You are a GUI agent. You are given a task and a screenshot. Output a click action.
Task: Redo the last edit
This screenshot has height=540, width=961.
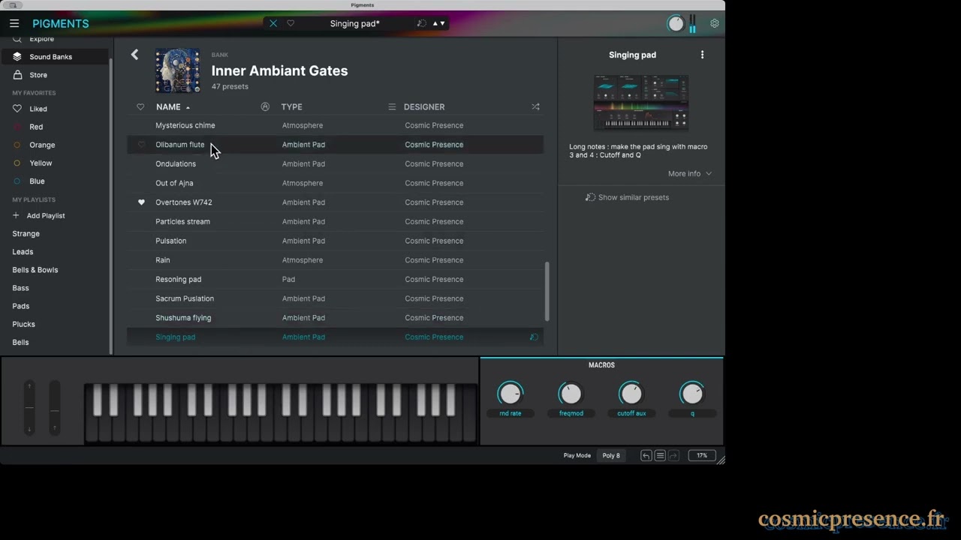(x=673, y=455)
